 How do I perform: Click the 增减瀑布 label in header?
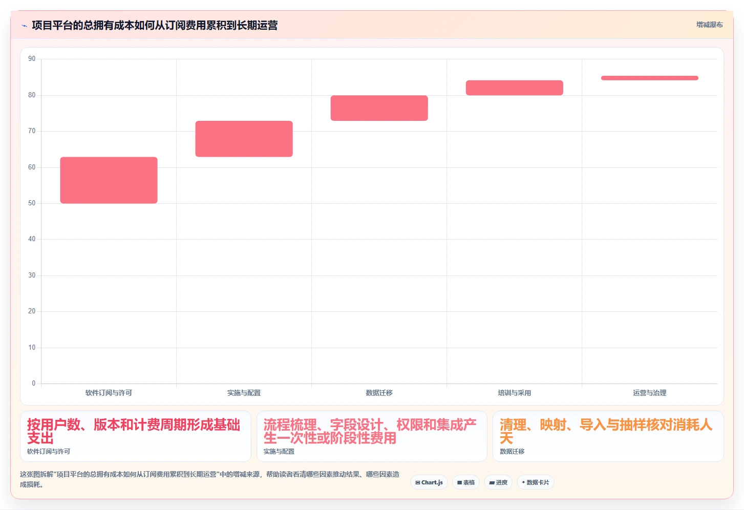tap(710, 25)
